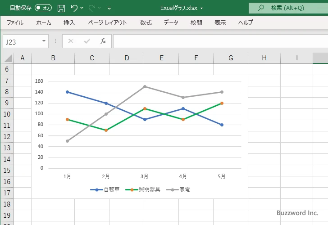The image size is (328, 225).
Task: Click into the formula bar input
Action: [220, 41]
